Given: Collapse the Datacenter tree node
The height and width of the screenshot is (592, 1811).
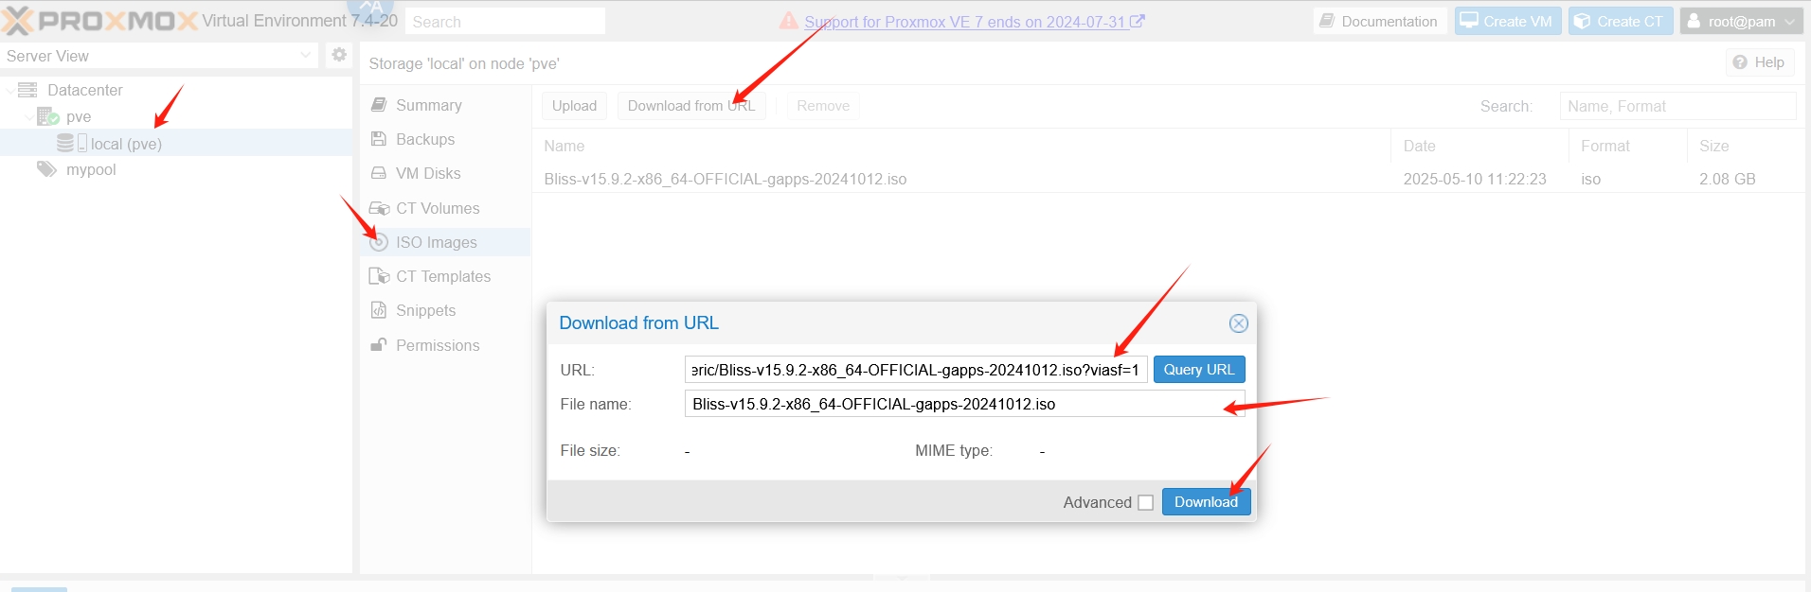Looking at the screenshot, I should [x=9, y=90].
